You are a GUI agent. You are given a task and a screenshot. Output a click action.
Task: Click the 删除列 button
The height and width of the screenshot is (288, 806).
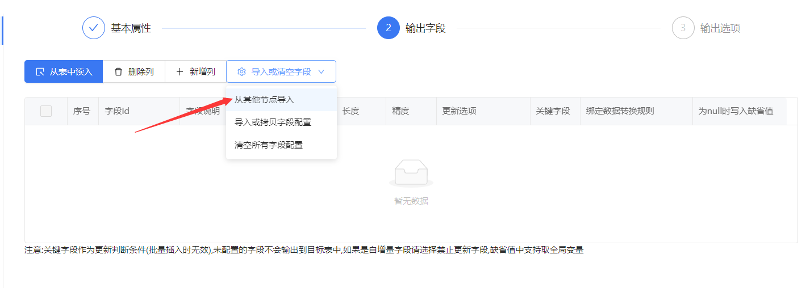[134, 71]
